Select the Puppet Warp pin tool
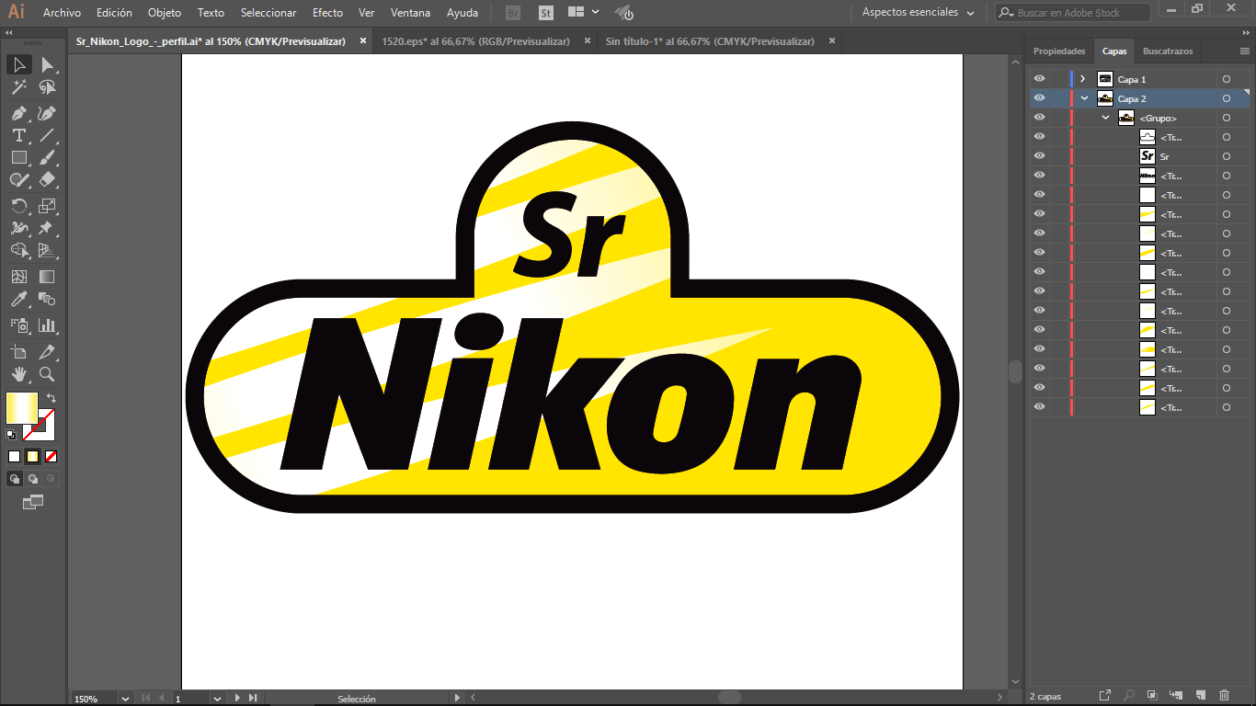Image resolution: width=1256 pixels, height=706 pixels. 48,227
